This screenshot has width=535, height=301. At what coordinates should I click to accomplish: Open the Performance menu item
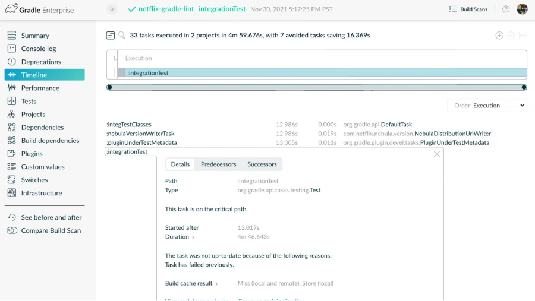[40, 88]
